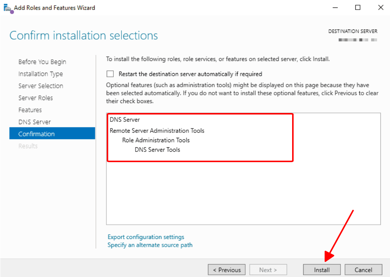
Task: Close the Add Roles and Features Wizard
Action: coord(380,7)
